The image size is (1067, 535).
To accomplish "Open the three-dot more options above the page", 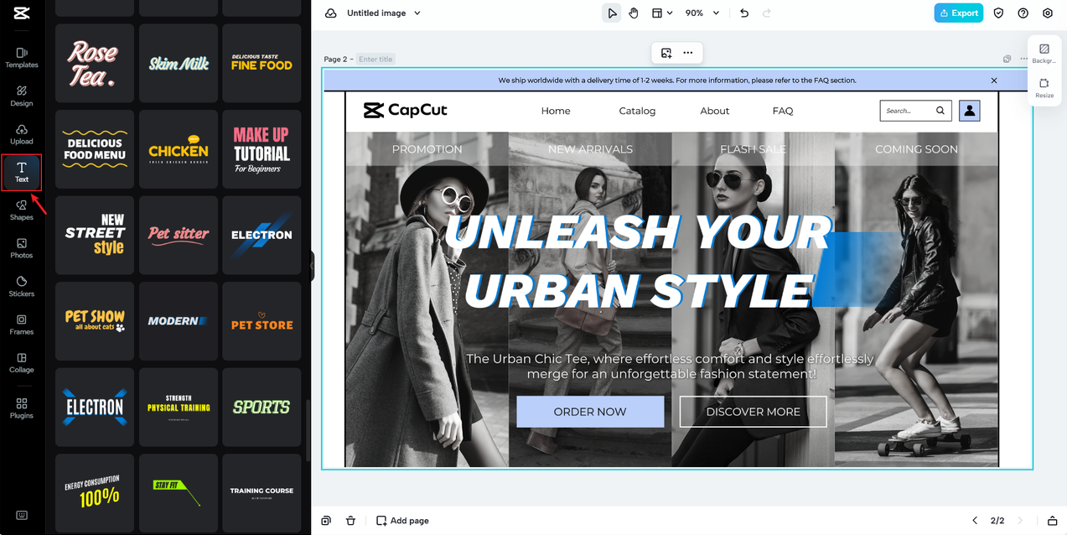I will click(688, 53).
